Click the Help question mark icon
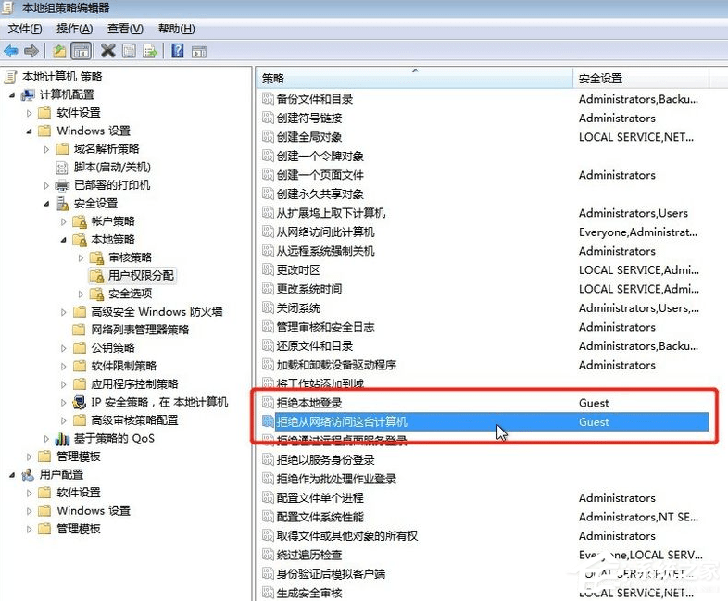 (x=177, y=51)
